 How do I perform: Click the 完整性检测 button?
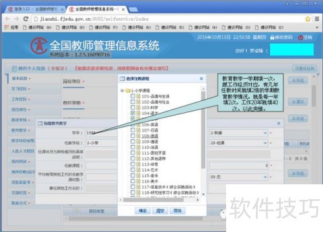[x=304, y=68]
